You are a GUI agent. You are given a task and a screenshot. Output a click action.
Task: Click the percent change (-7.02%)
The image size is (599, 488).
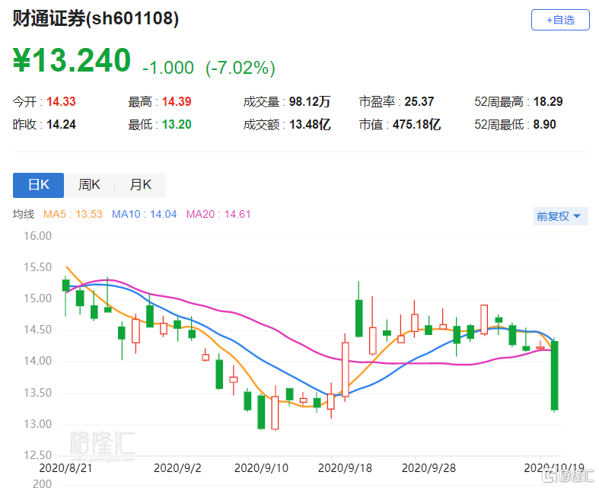[x=241, y=68]
